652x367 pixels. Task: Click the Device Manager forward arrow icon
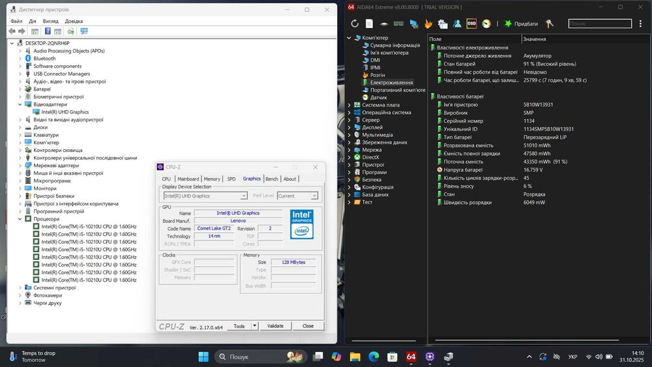click(22, 31)
